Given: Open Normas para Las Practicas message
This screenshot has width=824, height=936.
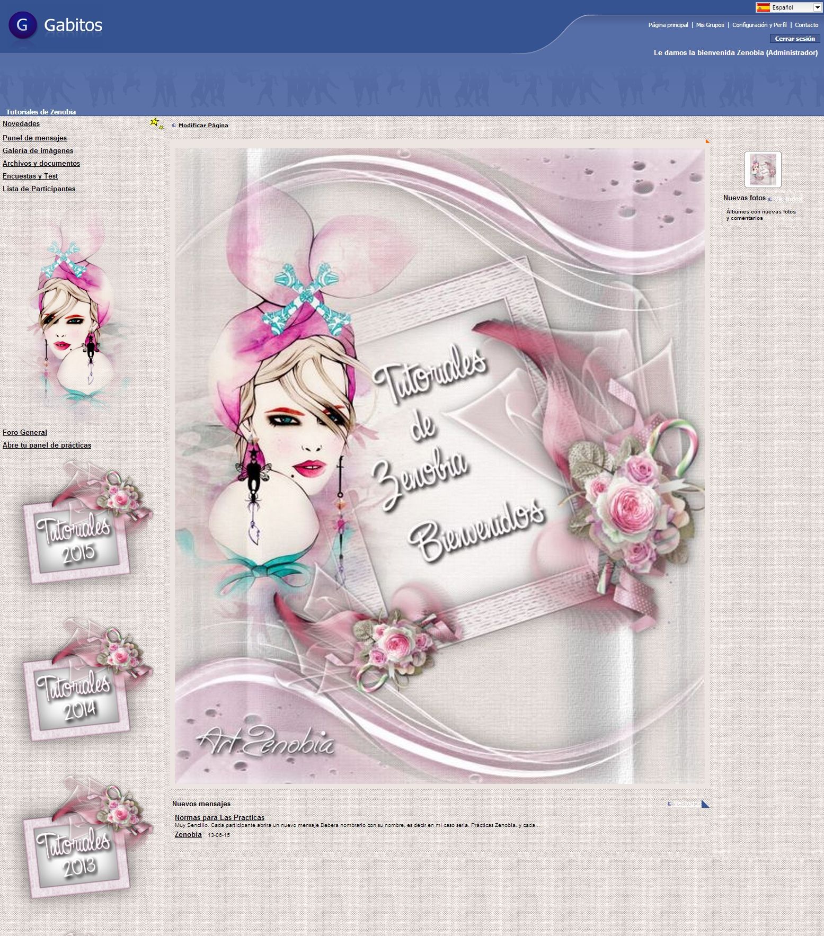Looking at the screenshot, I should click(219, 817).
